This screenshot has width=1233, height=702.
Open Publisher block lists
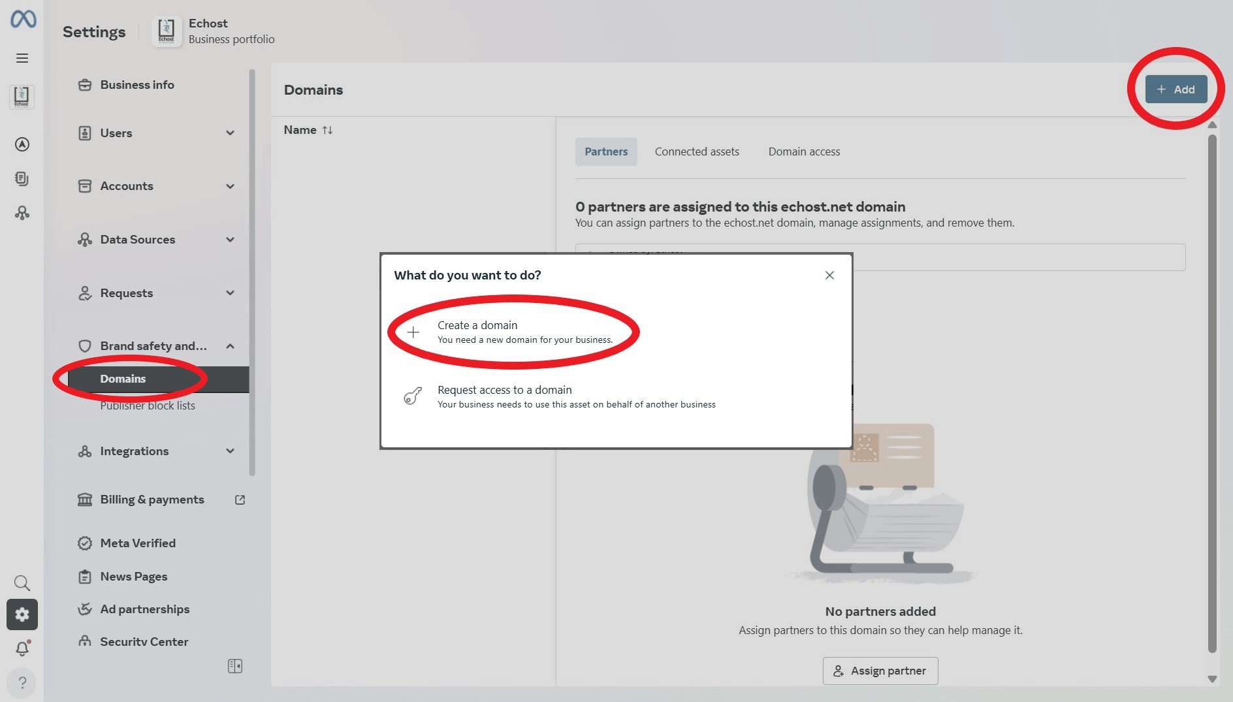pos(148,406)
